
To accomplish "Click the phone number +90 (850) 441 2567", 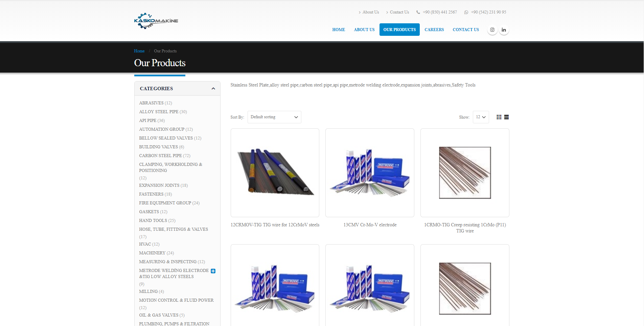I will pos(436,12).
